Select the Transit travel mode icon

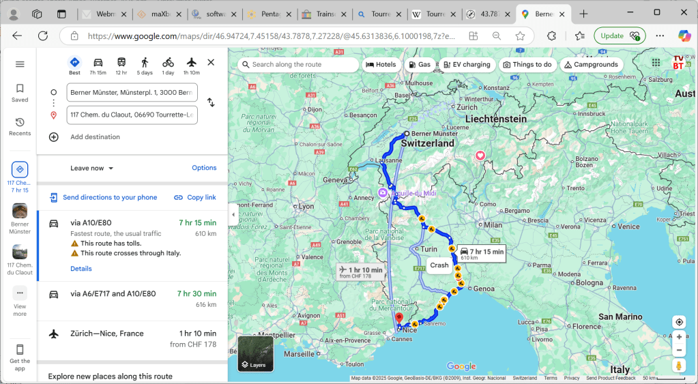[121, 63]
